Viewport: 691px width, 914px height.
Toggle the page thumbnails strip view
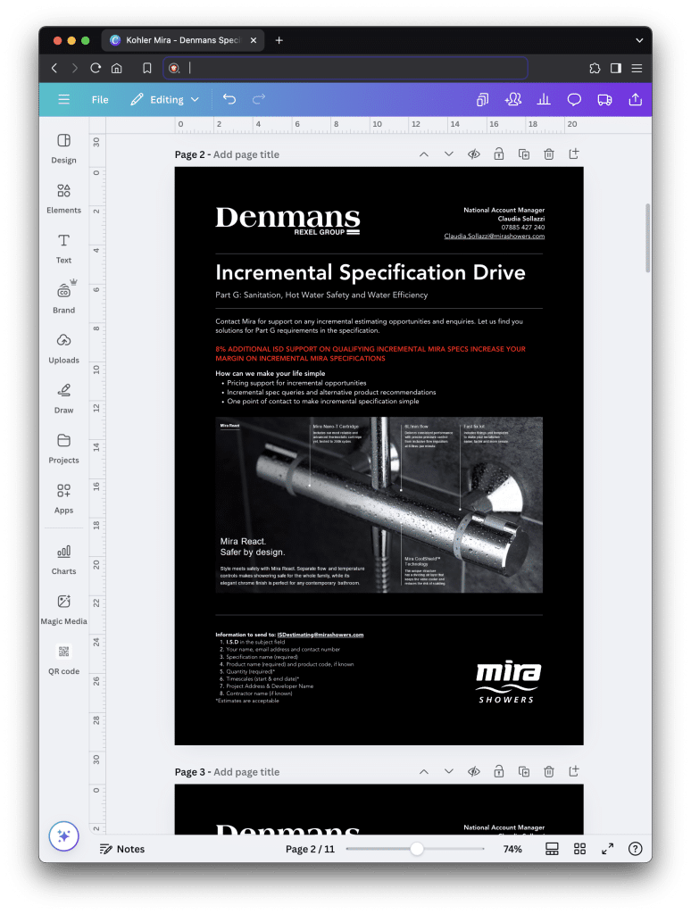click(x=552, y=849)
